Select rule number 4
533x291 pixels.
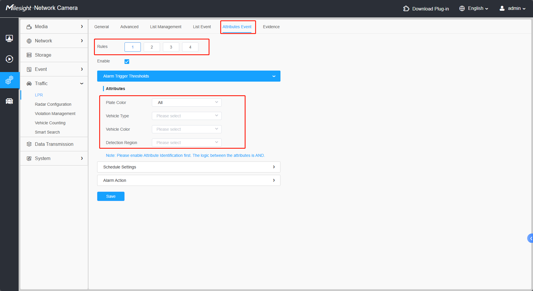point(190,47)
